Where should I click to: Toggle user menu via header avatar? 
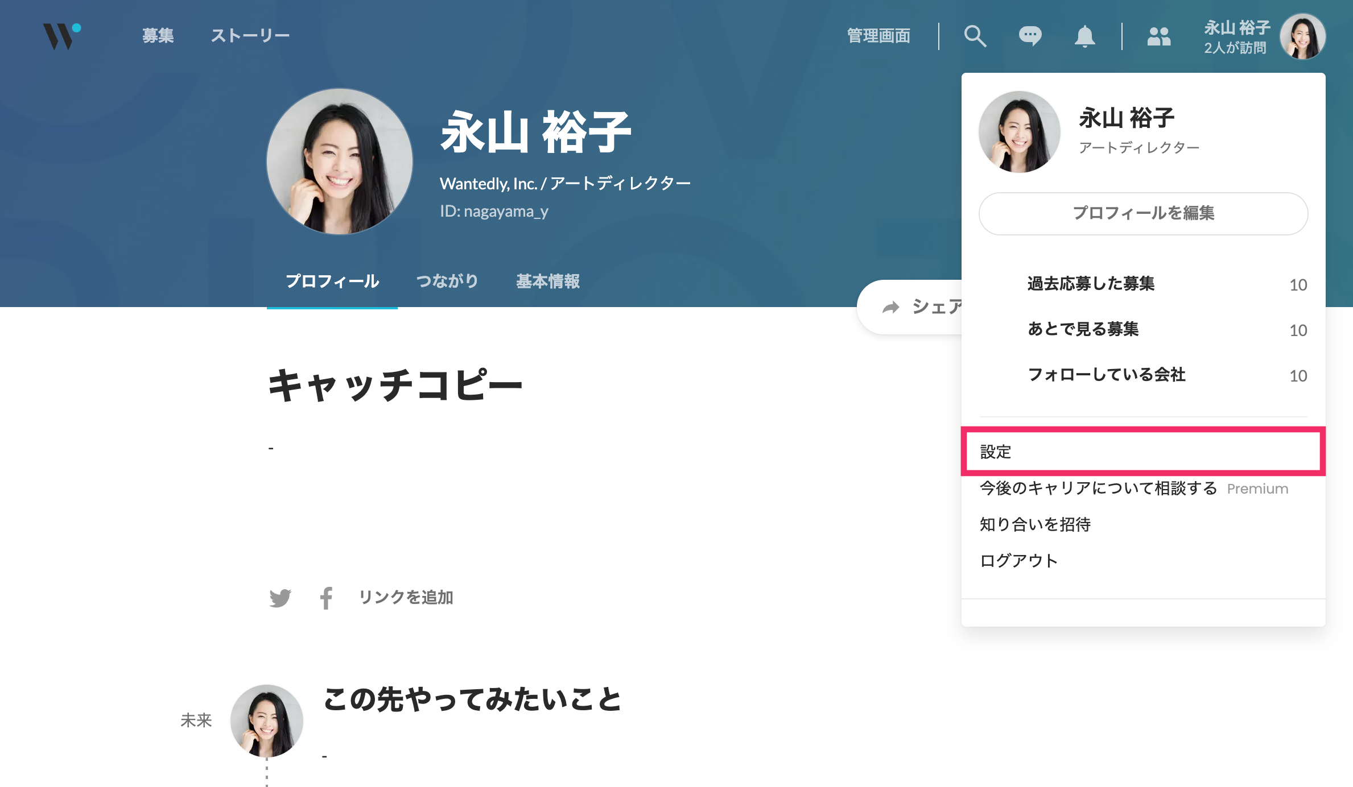[1302, 36]
